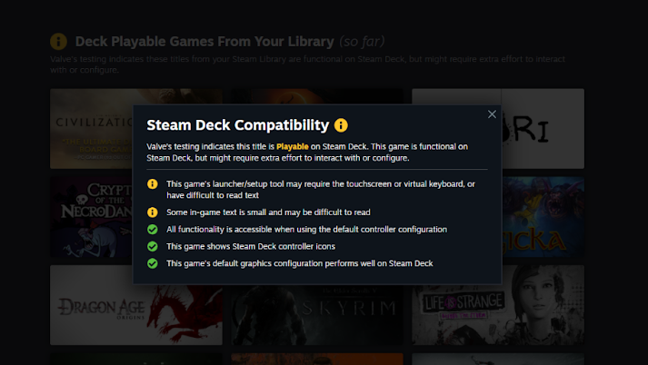Click the green check for default graphics configuration
This screenshot has height=365, width=648.
[x=153, y=263]
